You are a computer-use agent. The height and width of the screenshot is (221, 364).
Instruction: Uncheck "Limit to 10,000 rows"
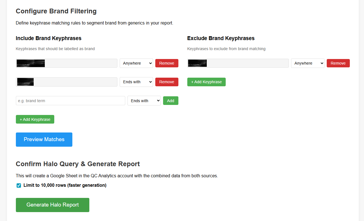(18, 185)
